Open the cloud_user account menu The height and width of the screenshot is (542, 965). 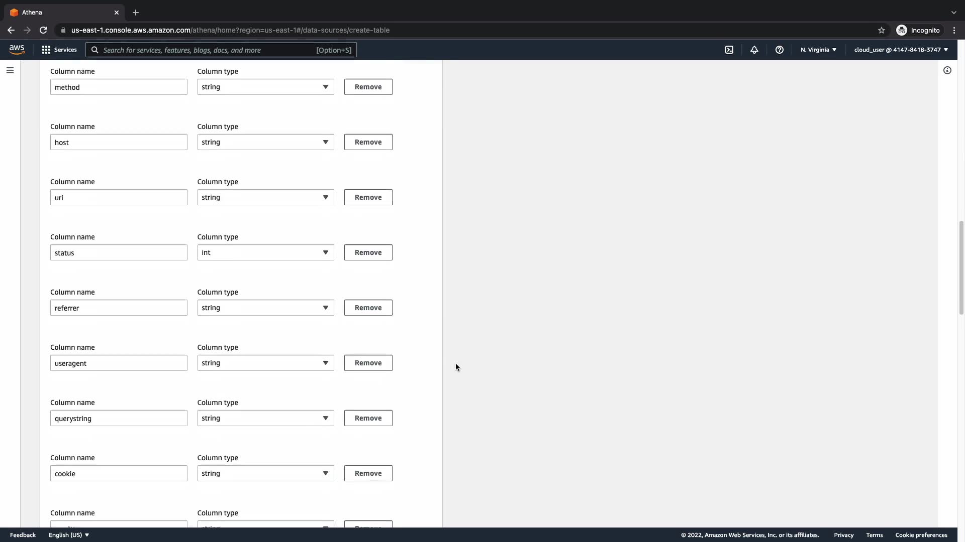tap(901, 50)
